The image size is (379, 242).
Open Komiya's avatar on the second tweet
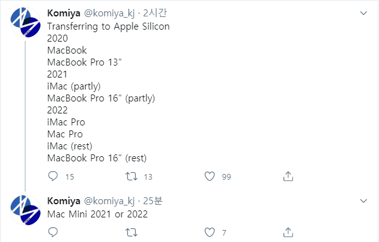click(26, 210)
